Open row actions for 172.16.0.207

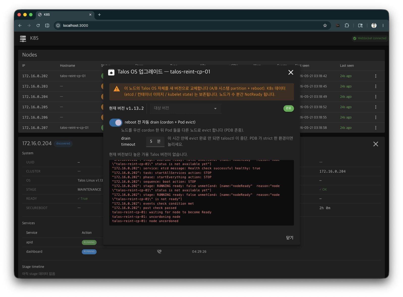coord(376,128)
